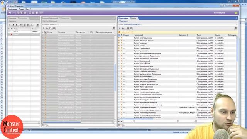Open the 'Правка' menu

tap(21, 9)
